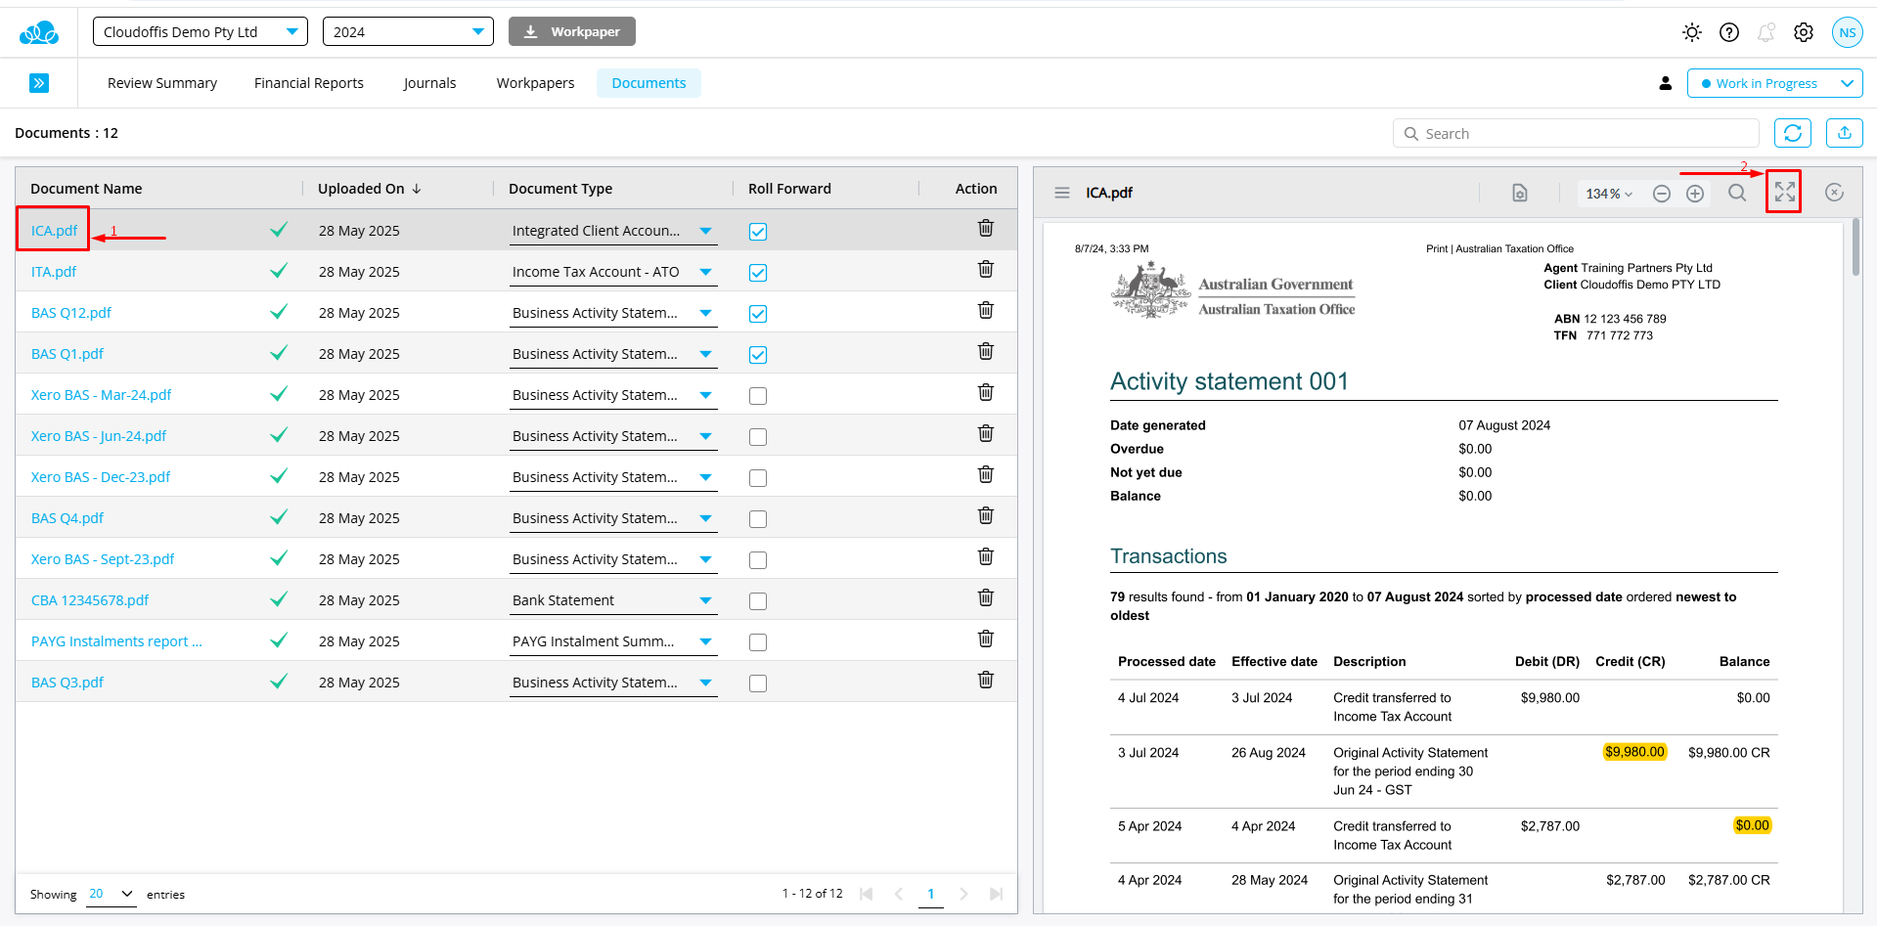Image resolution: width=1877 pixels, height=926 pixels.
Task: Uncheck Roll Forward for ICA.pdf
Action: [758, 232]
